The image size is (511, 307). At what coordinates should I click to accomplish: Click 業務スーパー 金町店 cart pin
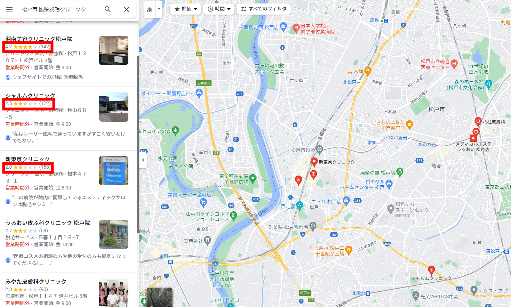click(203, 202)
